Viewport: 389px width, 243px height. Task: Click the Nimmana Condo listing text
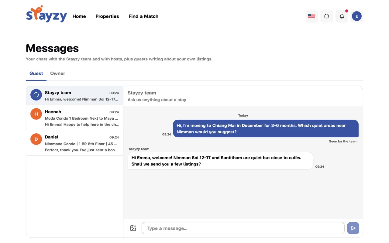tap(81, 144)
